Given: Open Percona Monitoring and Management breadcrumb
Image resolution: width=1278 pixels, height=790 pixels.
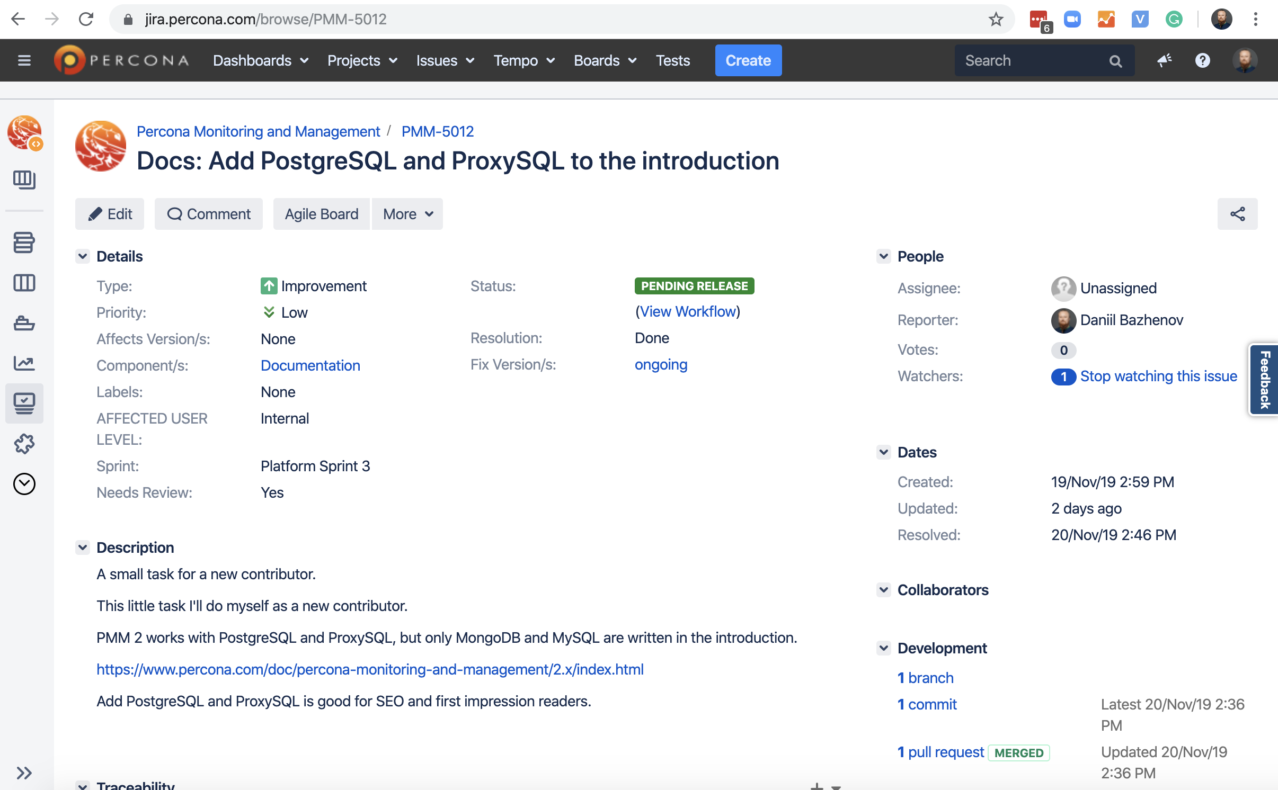Looking at the screenshot, I should (258, 131).
